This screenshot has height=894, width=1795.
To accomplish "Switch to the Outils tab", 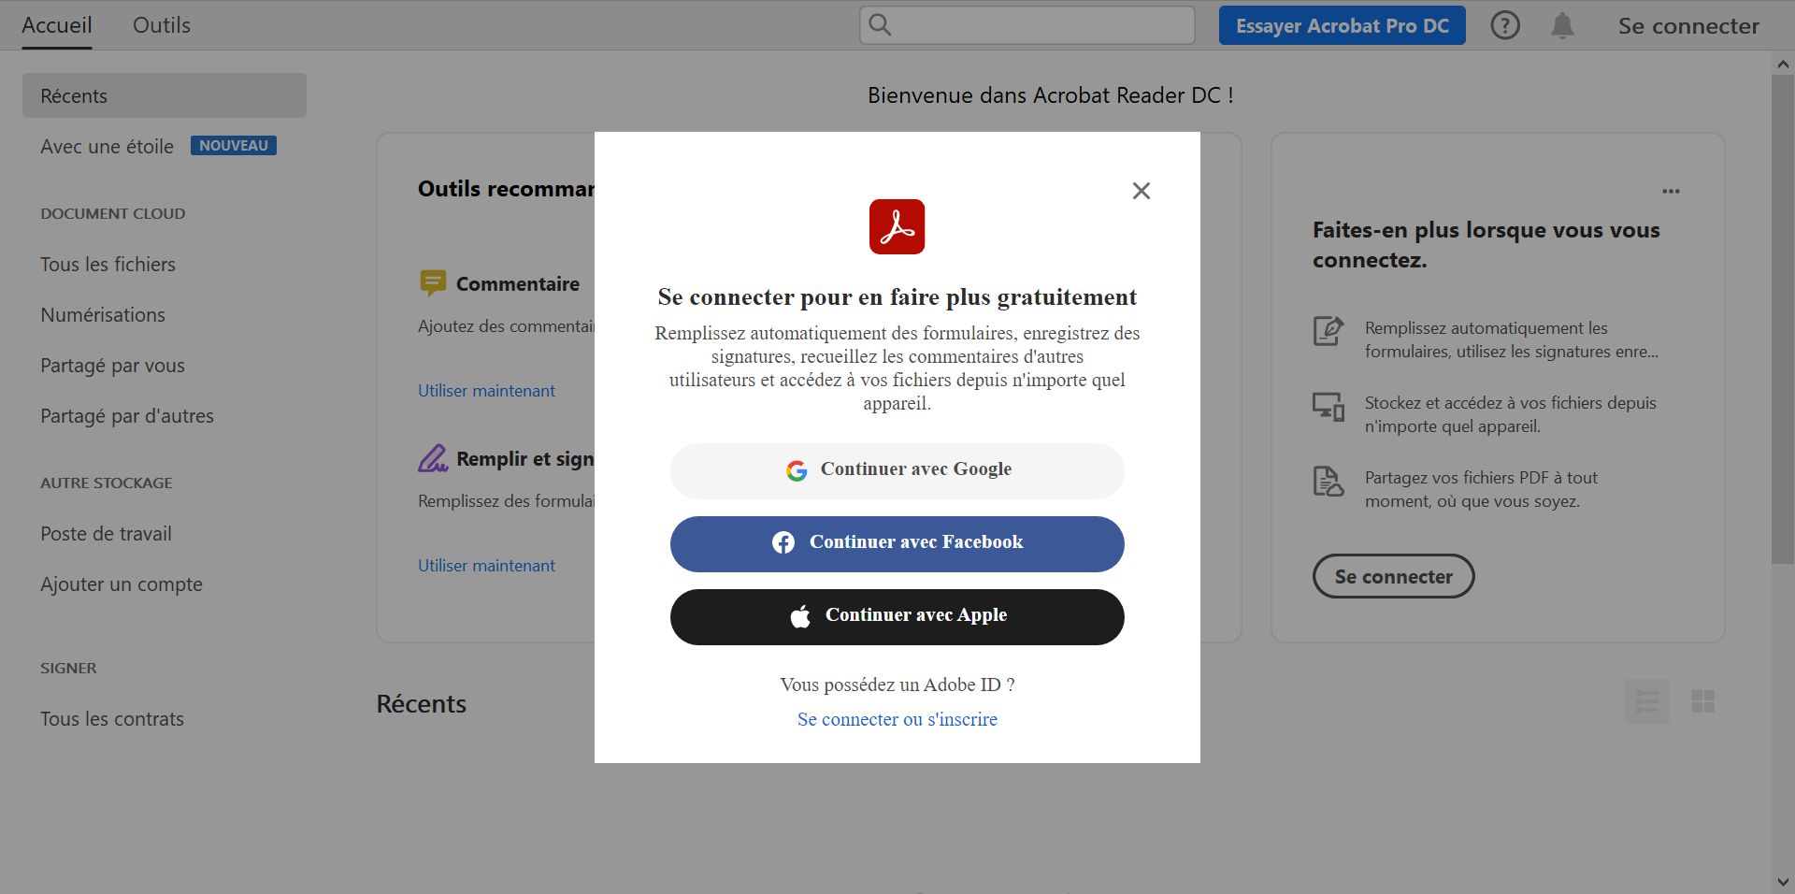I will coord(160,25).
